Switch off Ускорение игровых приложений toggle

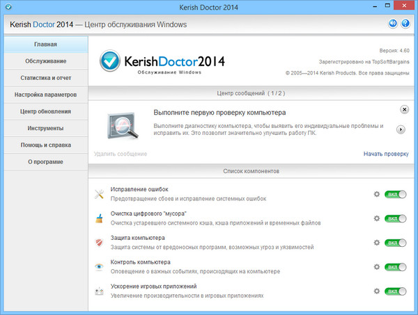395,291
